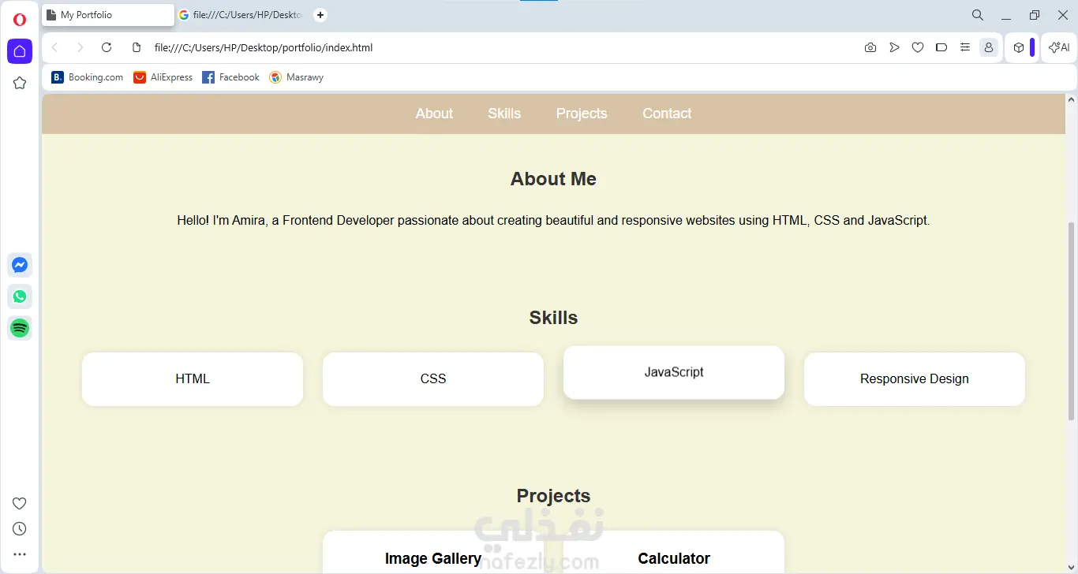
Task: Click the CSS skill card
Action: tap(433, 379)
